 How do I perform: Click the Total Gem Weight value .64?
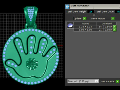[x=90, y=12]
